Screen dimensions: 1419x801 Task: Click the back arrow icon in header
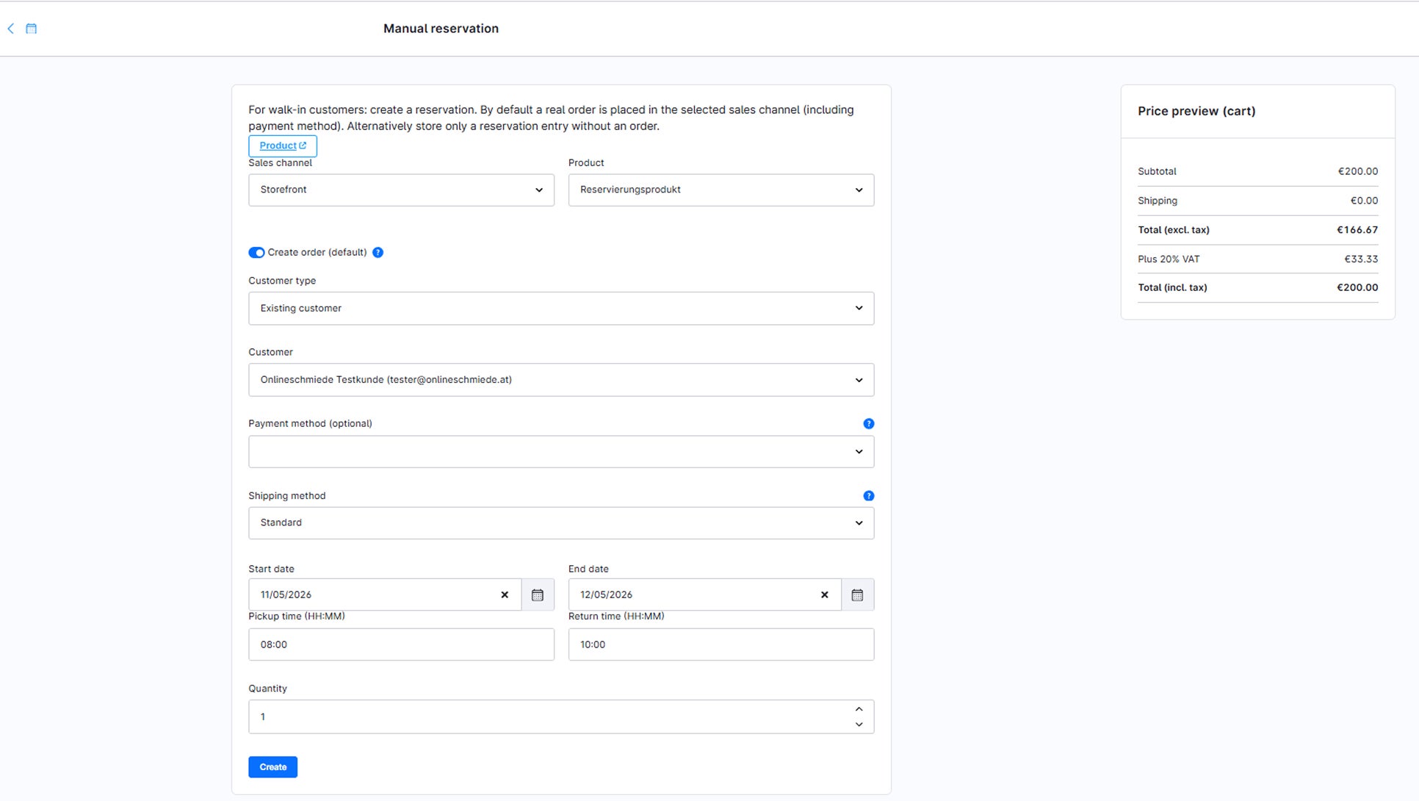(11, 29)
